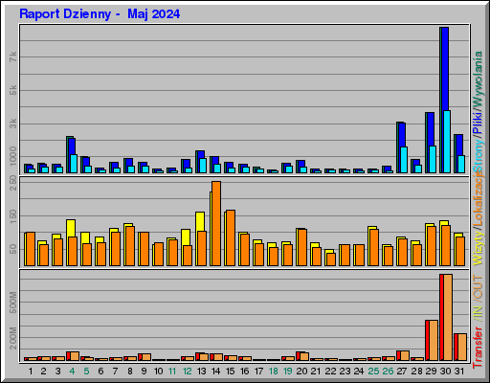490x383 pixels.
Task: Click the transfer bar for day 31
Action: coord(460,347)
